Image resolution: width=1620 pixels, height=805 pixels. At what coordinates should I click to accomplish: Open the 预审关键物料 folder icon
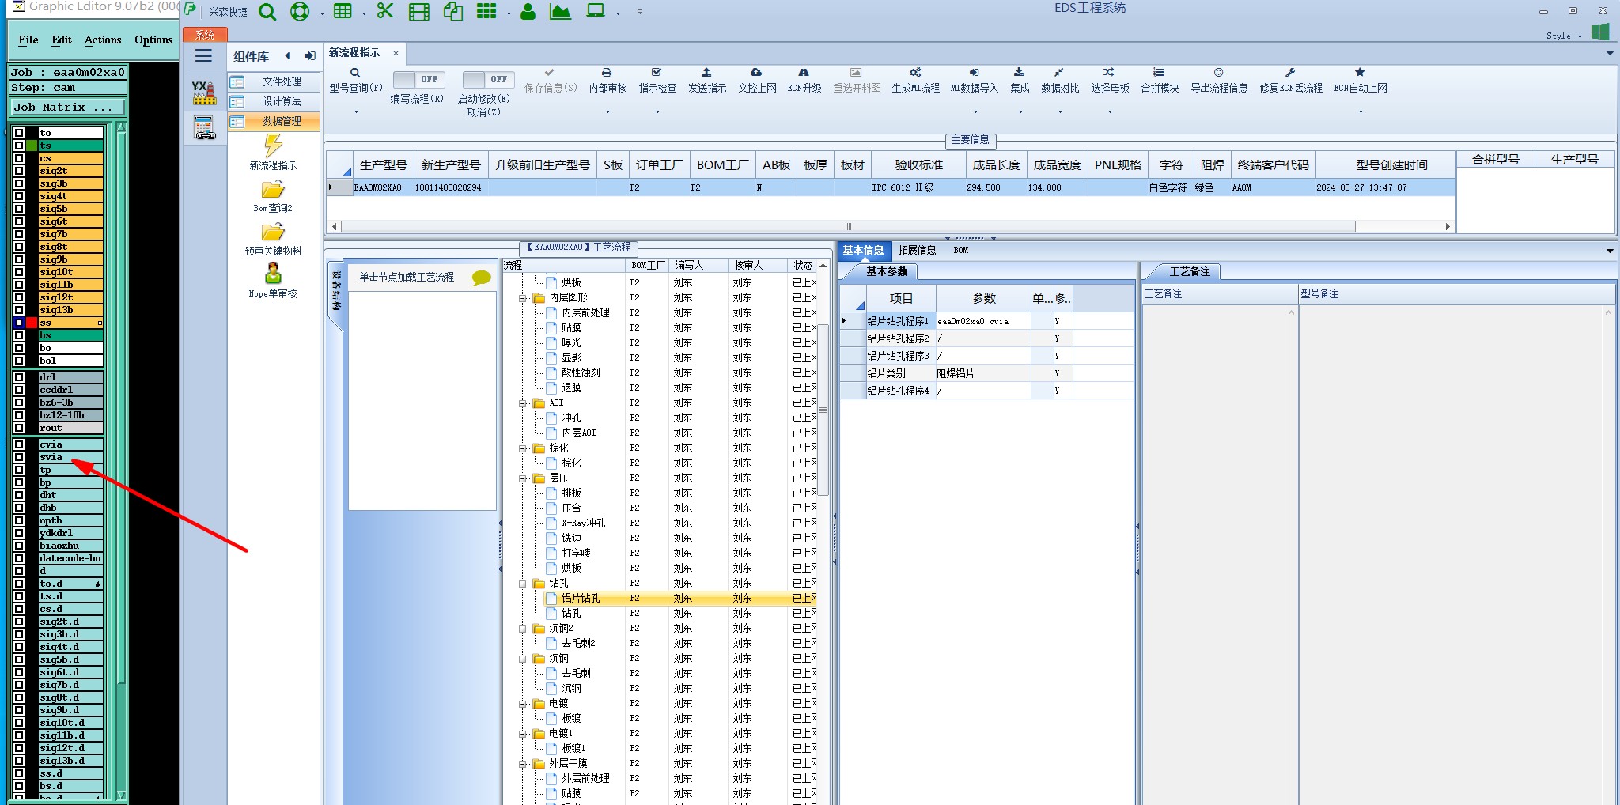pyautogui.click(x=273, y=232)
